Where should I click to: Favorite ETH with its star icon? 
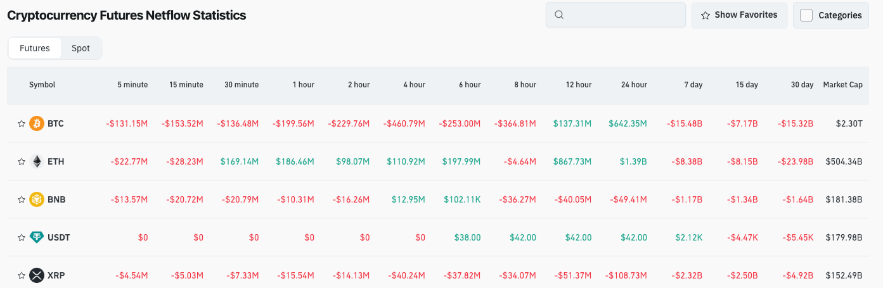tap(21, 161)
